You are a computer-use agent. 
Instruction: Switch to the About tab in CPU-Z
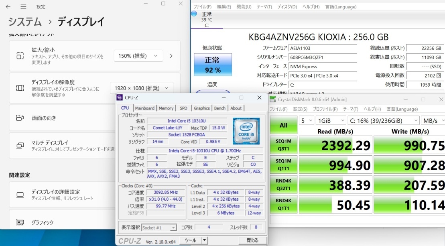pos(236,108)
